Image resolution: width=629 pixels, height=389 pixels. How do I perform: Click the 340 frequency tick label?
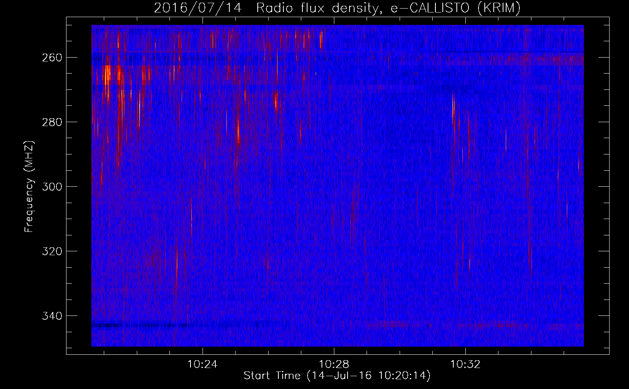(x=52, y=316)
